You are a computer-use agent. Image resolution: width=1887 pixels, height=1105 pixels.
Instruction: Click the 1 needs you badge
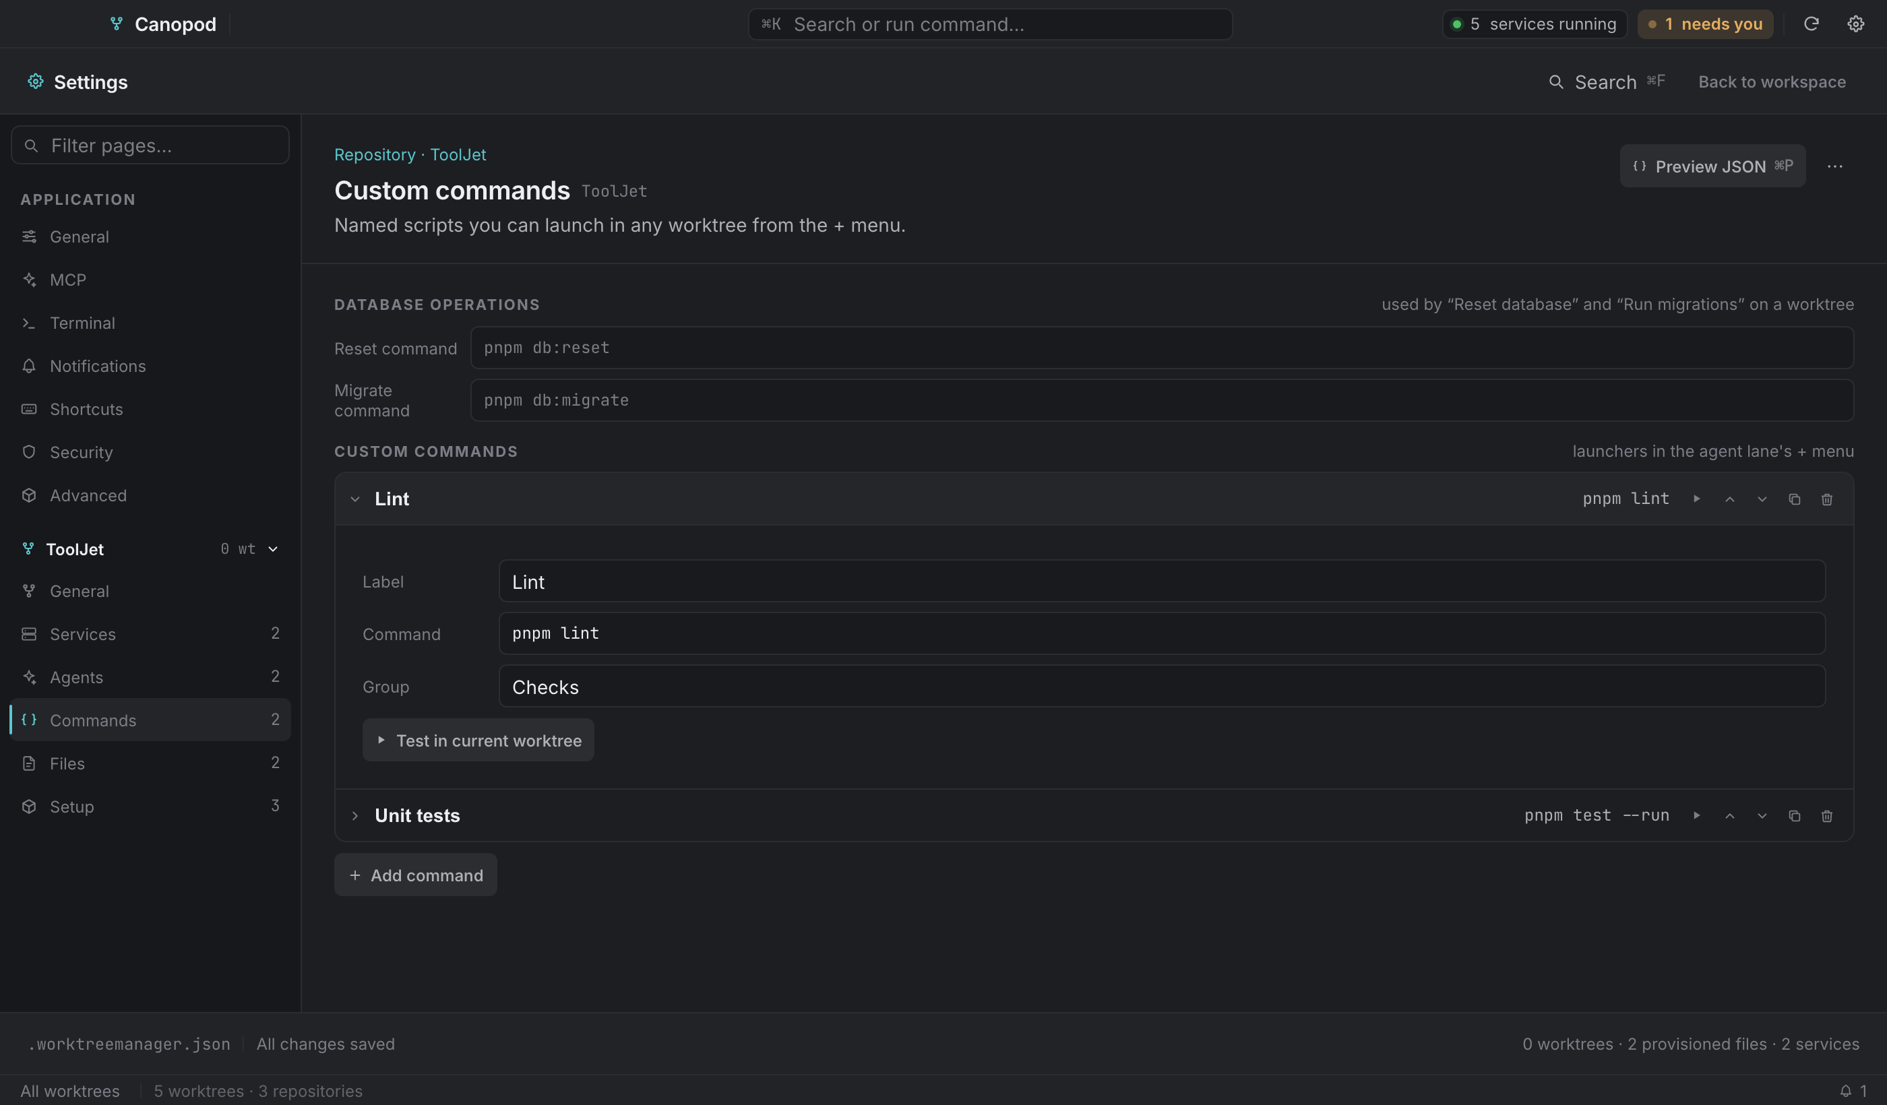1705,24
